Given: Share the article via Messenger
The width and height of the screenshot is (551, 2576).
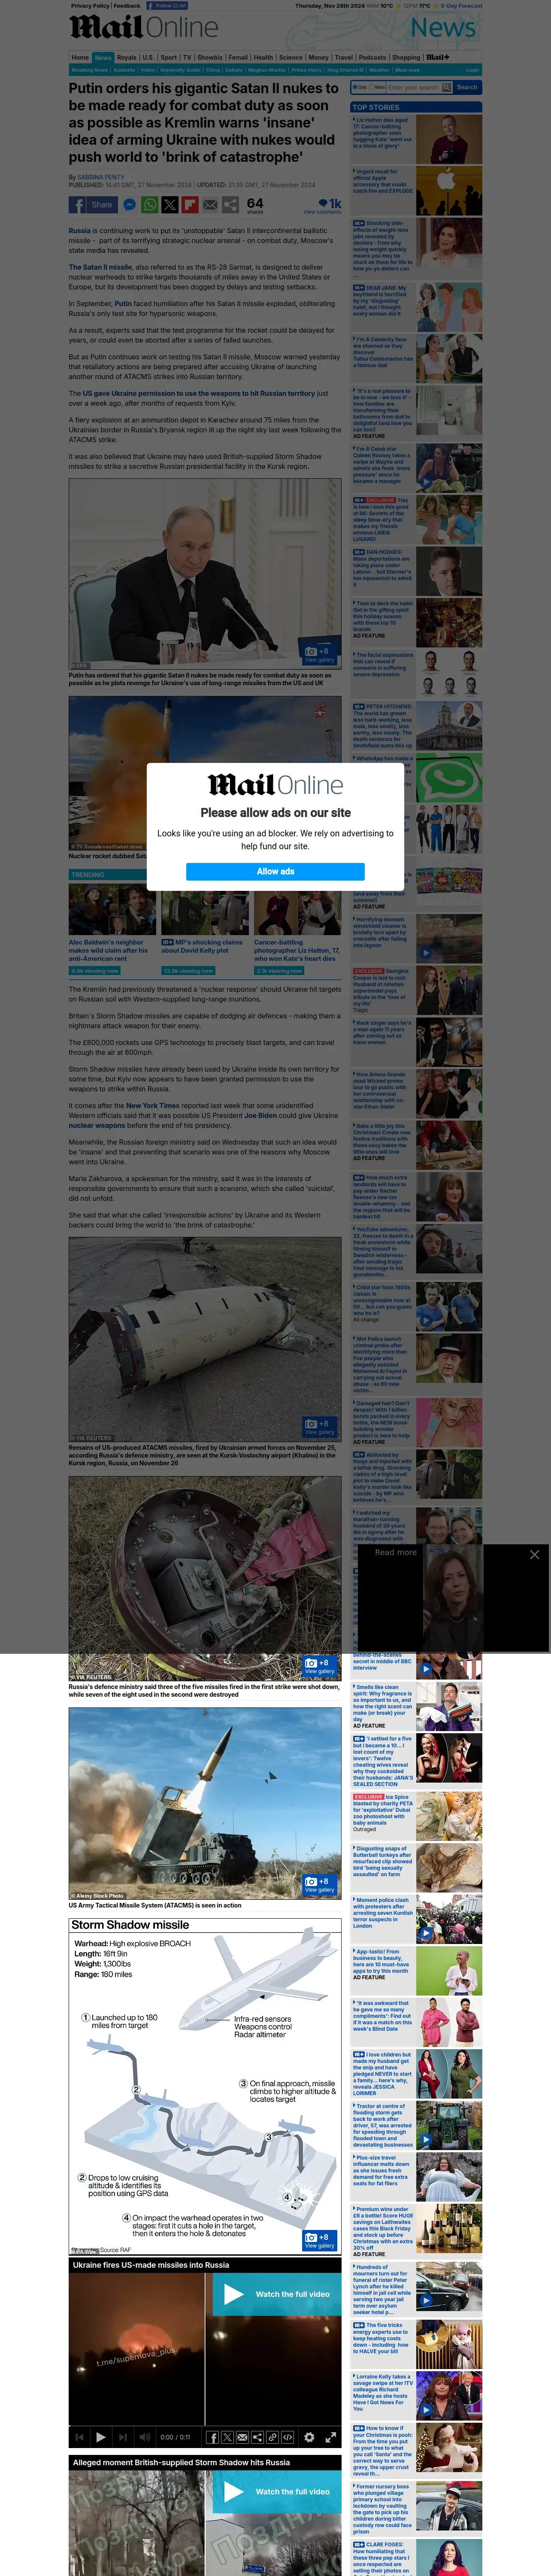Looking at the screenshot, I should [130, 204].
